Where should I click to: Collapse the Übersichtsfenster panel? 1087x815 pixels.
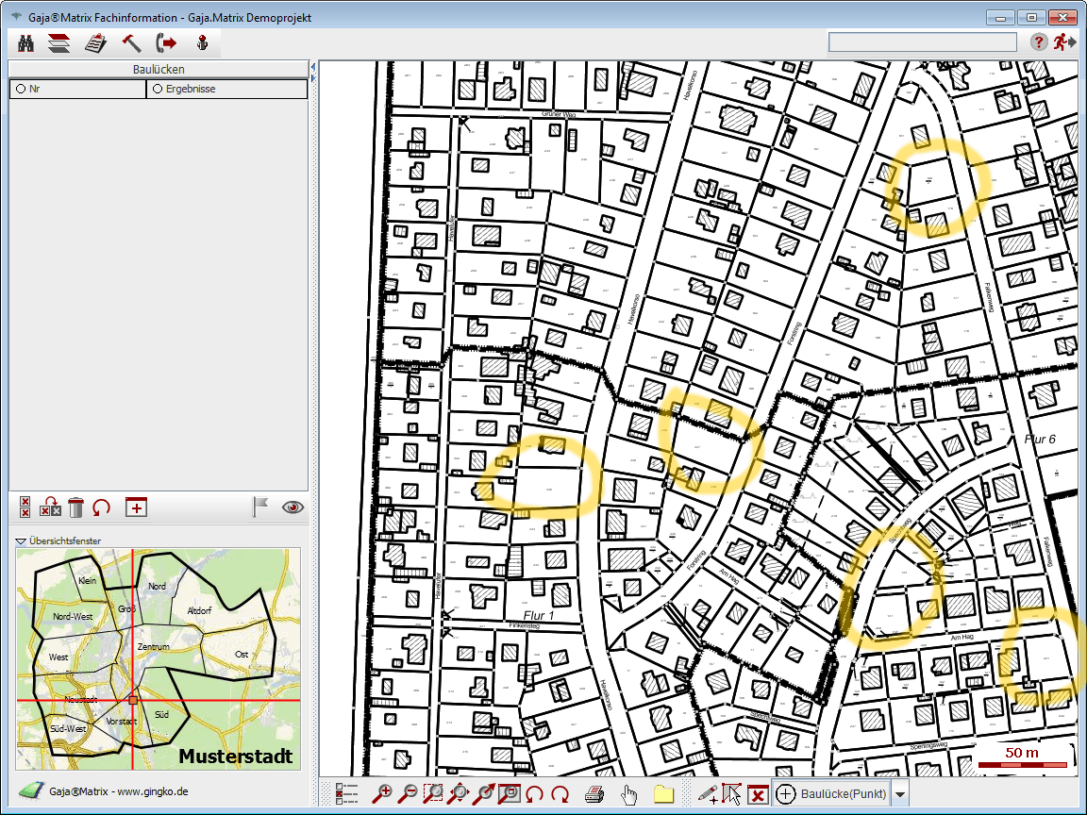pos(21,541)
